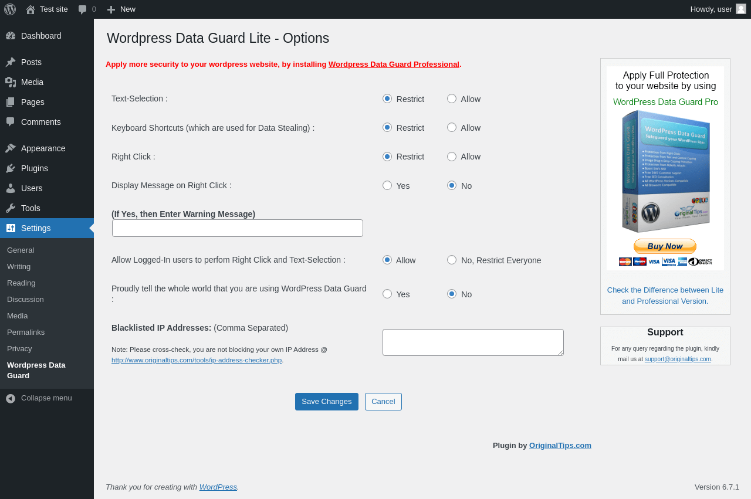Open Wordpress Data Guard Professional link
The height and width of the screenshot is (499, 751).
click(394, 65)
